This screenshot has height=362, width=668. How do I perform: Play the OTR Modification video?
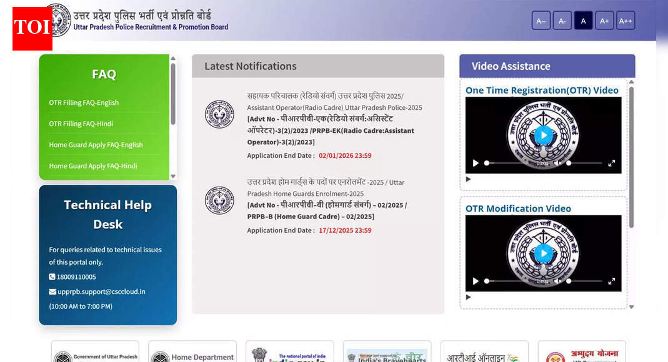point(543,253)
